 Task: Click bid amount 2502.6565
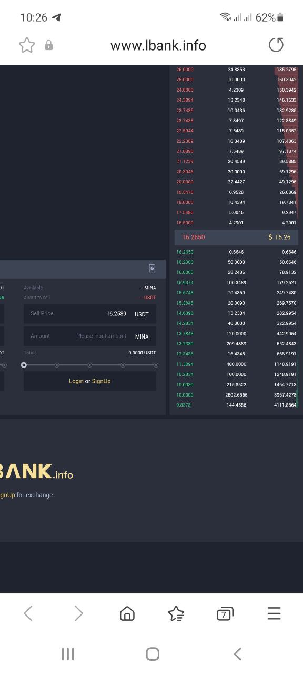[x=236, y=395]
